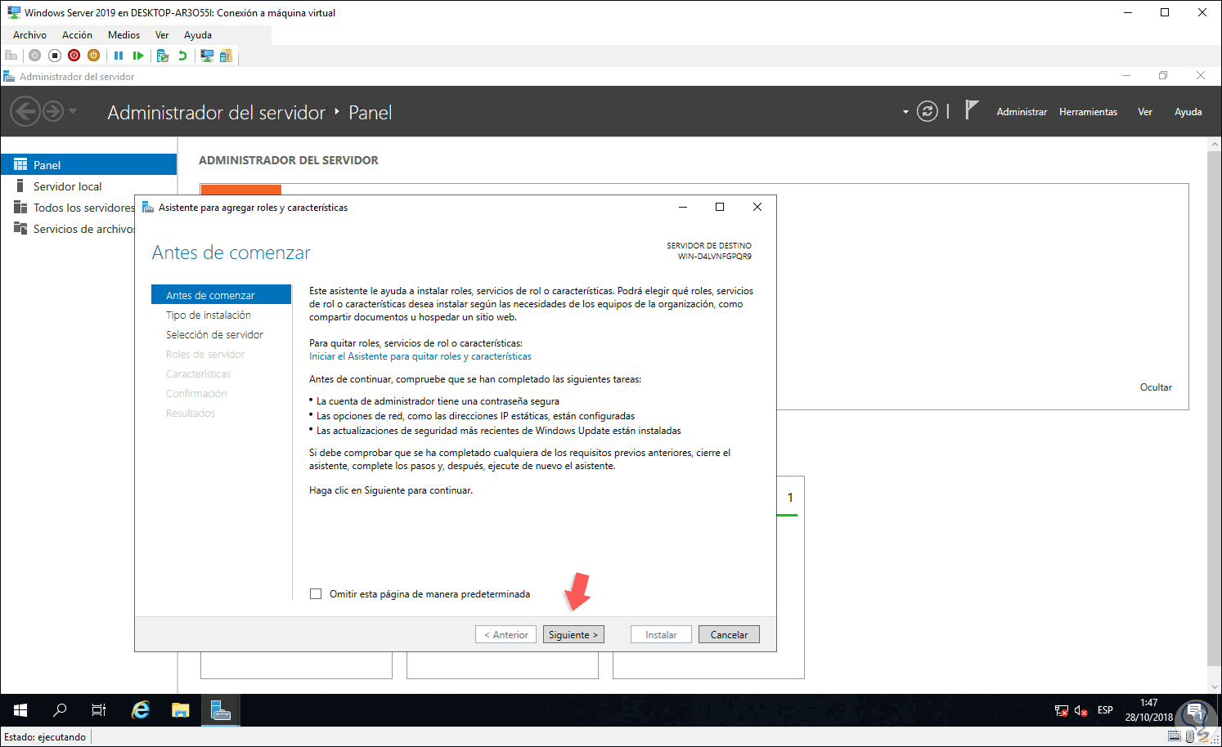This screenshot has height=747, width=1222.
Task: Open the network status tray icon
Action: tap(1062, 711)
